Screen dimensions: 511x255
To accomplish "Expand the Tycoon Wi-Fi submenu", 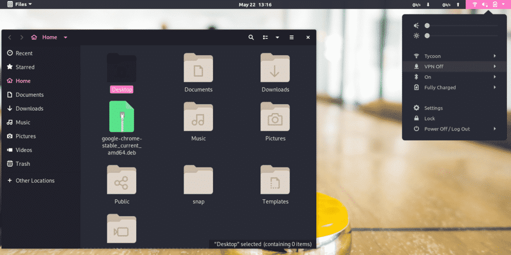I will (x=455, y=56).
